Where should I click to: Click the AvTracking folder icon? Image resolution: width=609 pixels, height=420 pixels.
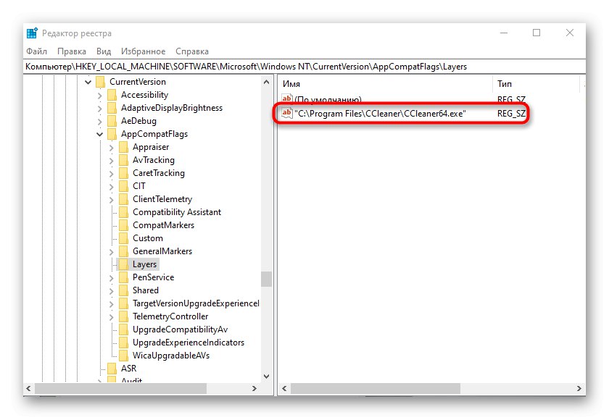(x=123, y=160)
